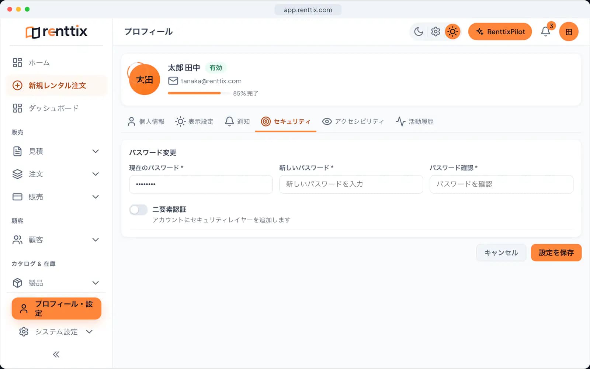Click the 太田 profile avatar

(x=145, y=79)
